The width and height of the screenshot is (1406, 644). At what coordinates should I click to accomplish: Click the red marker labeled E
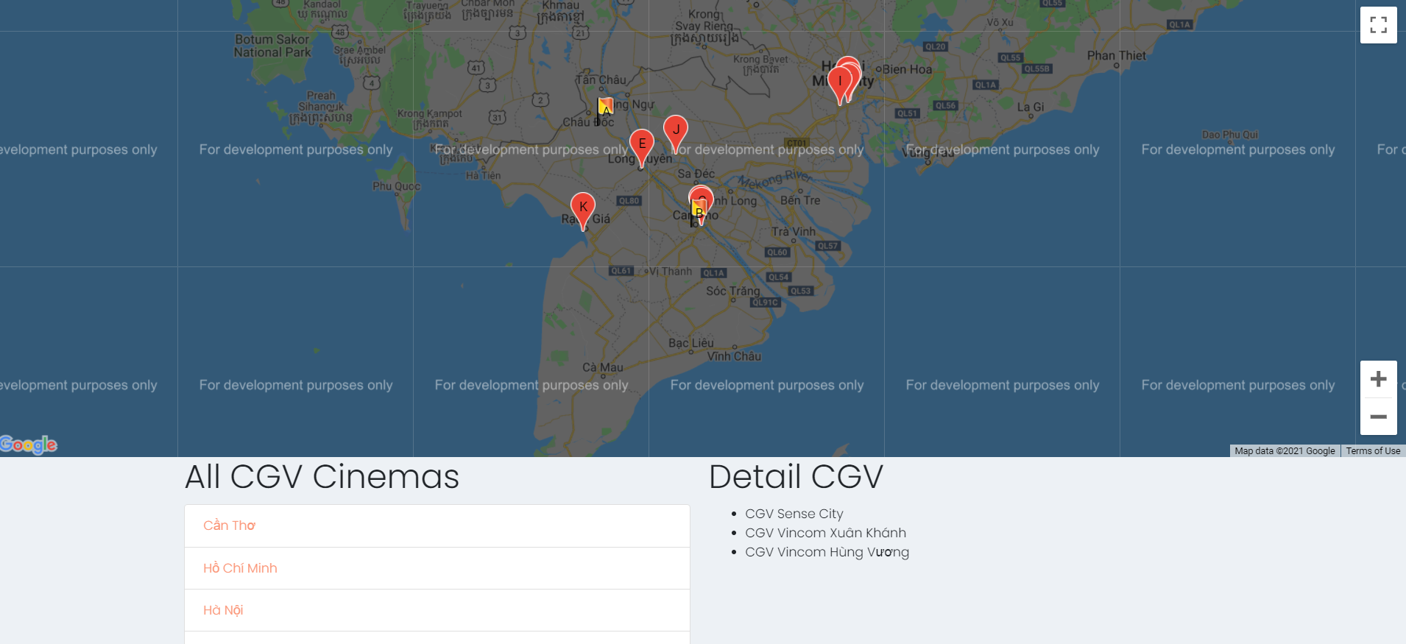pos(642,148)
